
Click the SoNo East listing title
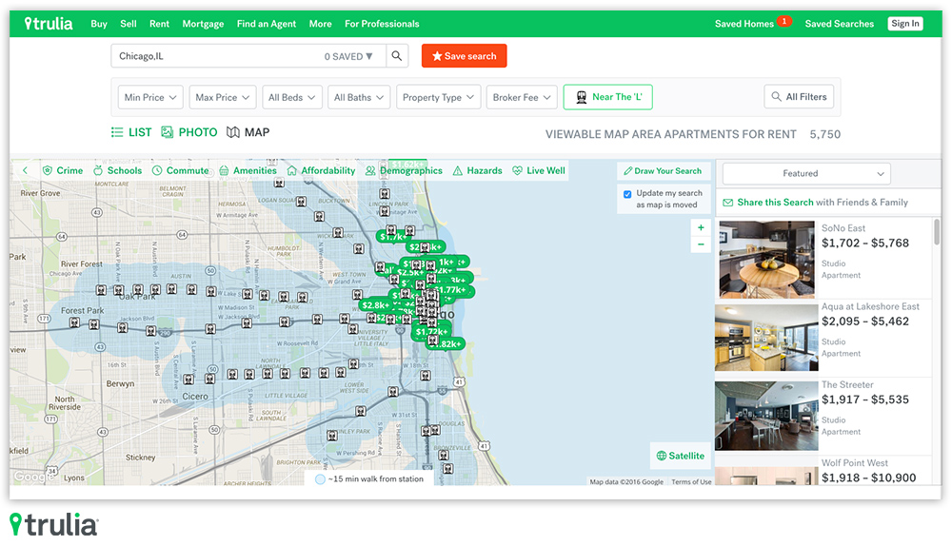click(843, 228)
